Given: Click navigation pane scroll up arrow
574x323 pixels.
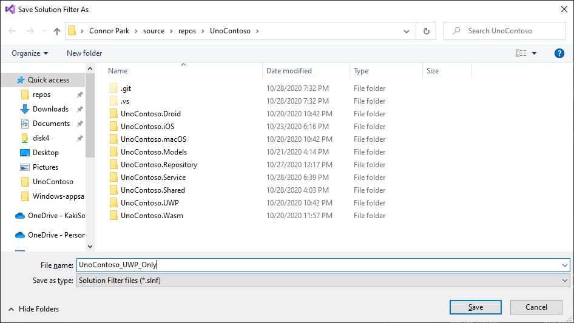Looking at the screenshot, I should point(90,68).
